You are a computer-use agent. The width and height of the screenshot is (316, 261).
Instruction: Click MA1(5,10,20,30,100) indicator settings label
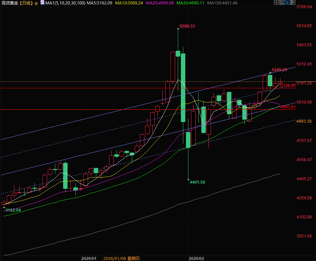pyautogui.click(x=65, y=3)
